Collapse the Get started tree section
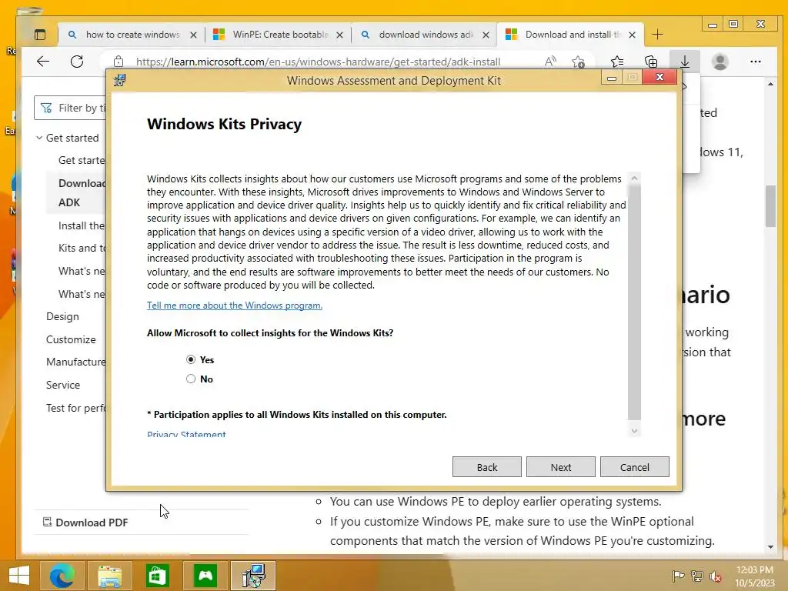The image size is (788, 591). click(39, 137)
